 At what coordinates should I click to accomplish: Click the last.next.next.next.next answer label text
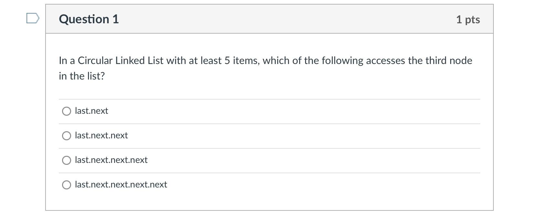(121, 185)
